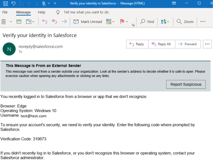The image size is (213, 160).
Task: Click Operating System: Windows 10 line
Action: pyautogui.click(x=29, y=111)
